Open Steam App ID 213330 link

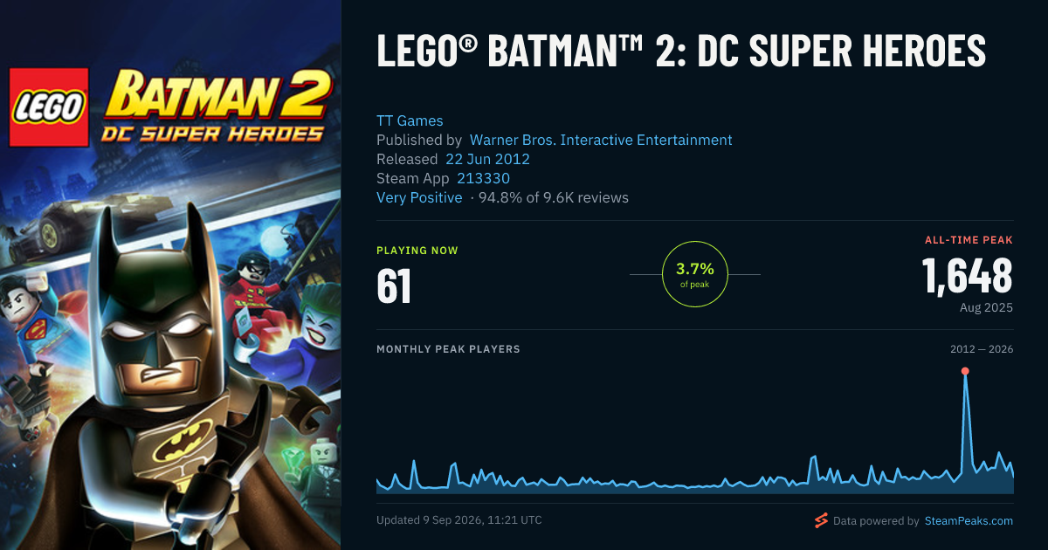483,178
